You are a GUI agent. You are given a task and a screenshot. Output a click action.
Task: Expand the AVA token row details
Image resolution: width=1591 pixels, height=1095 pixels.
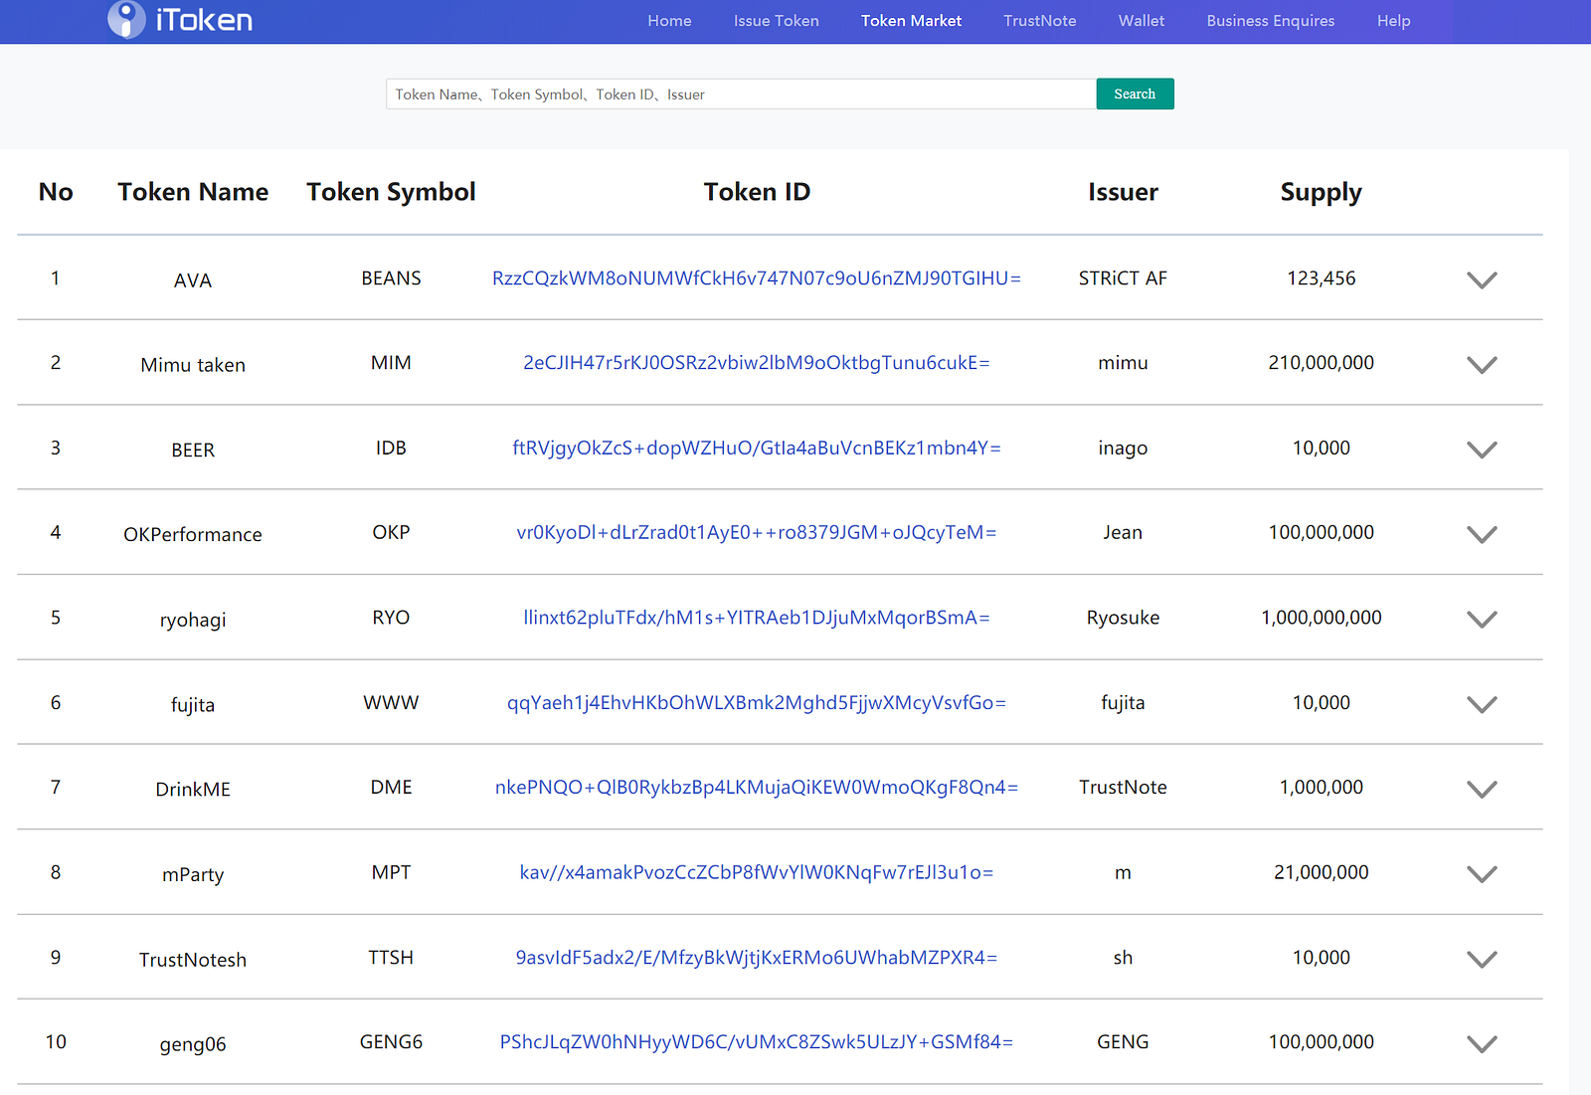point(1482,280)
